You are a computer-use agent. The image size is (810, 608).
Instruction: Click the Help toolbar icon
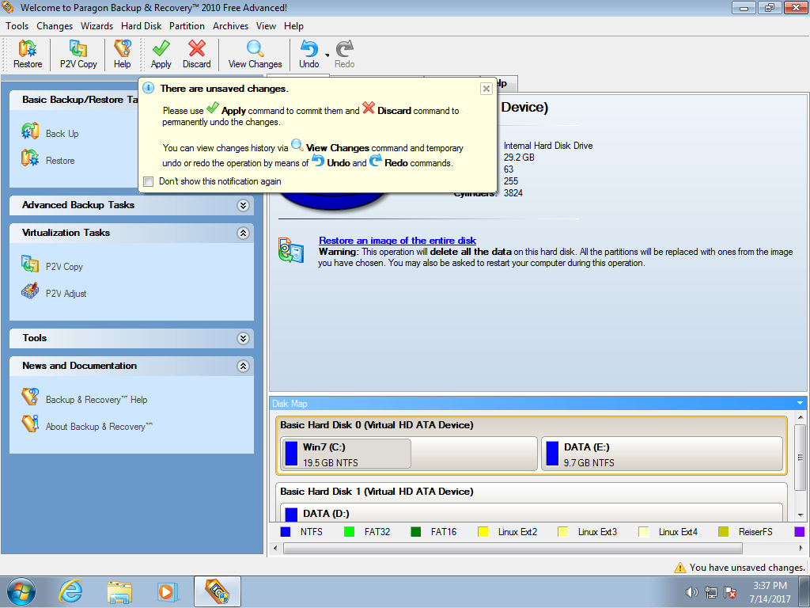pyautogui.click(x=122, y=55)
